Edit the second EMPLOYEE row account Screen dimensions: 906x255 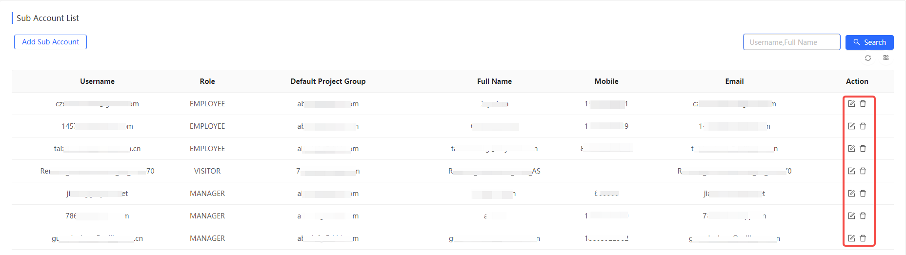851,126
